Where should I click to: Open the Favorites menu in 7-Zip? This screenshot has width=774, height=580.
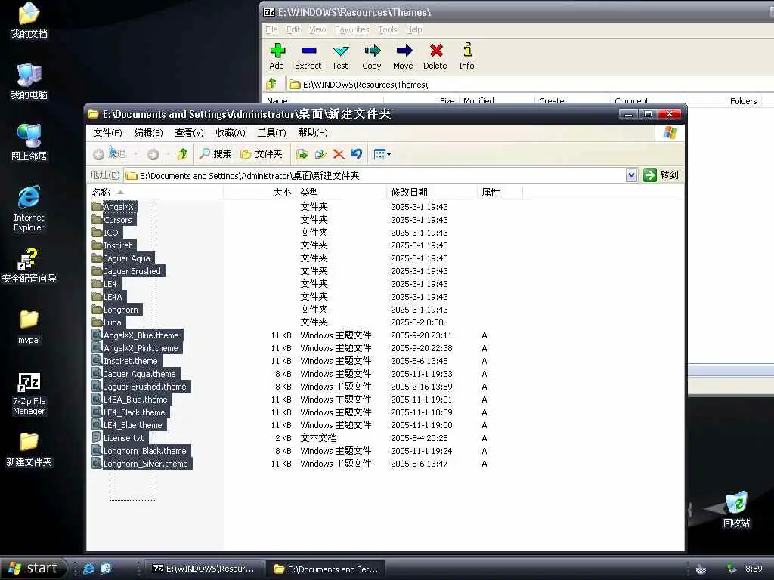[x=352, y=29]
